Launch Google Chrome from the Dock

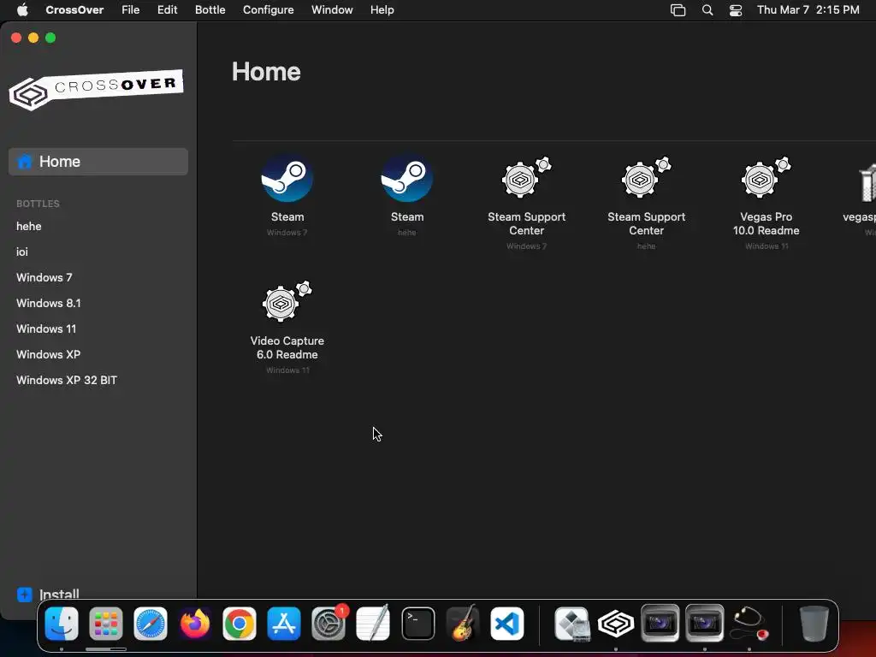pos(240,624)
